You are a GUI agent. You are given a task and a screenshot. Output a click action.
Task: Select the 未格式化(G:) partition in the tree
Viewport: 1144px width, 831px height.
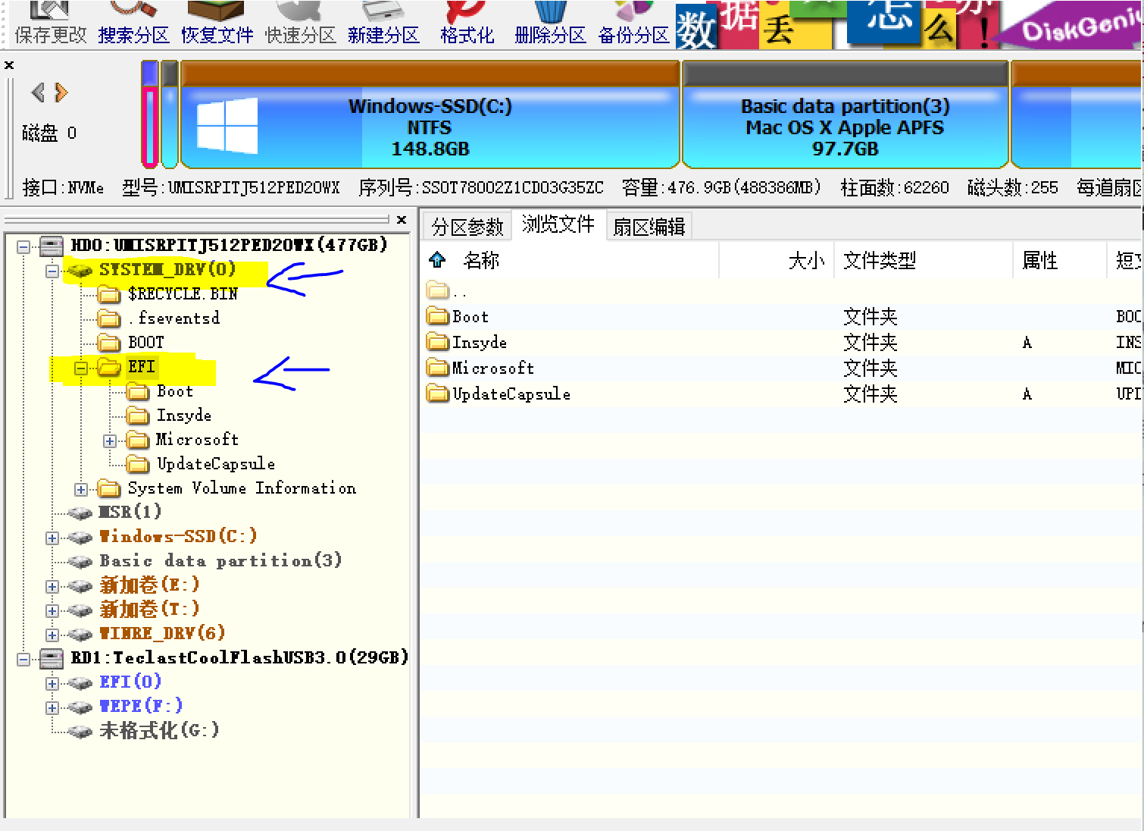pos(160,730)
